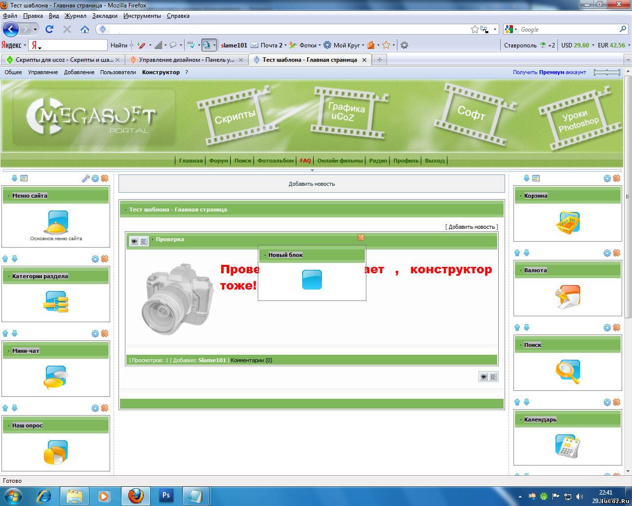The width and height of the screenshot is (632, 506).
Task: Click the grid icon above Меню сайта block
Action: coord(24,178)
